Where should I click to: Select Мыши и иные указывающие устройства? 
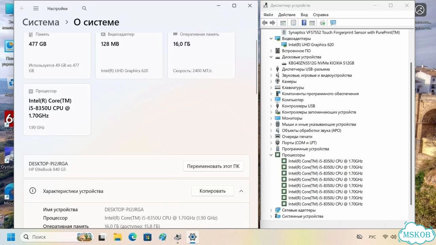coord(319,124)
